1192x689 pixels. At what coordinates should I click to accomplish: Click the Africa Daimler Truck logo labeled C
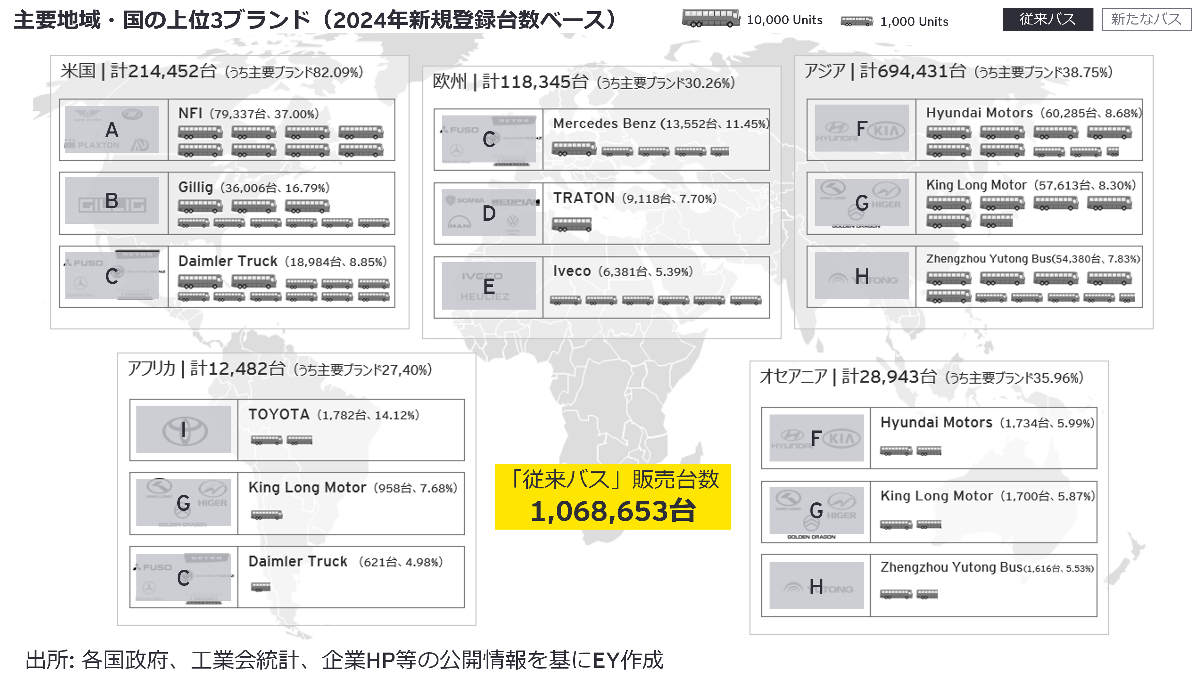183,578
